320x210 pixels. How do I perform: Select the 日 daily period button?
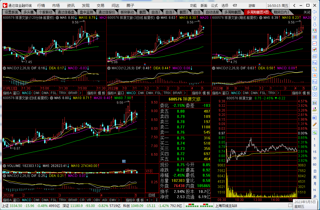pyautogui.click(x=314, y=171)
